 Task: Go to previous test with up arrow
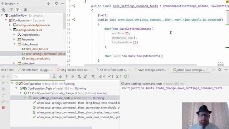(x=67, y=76)
